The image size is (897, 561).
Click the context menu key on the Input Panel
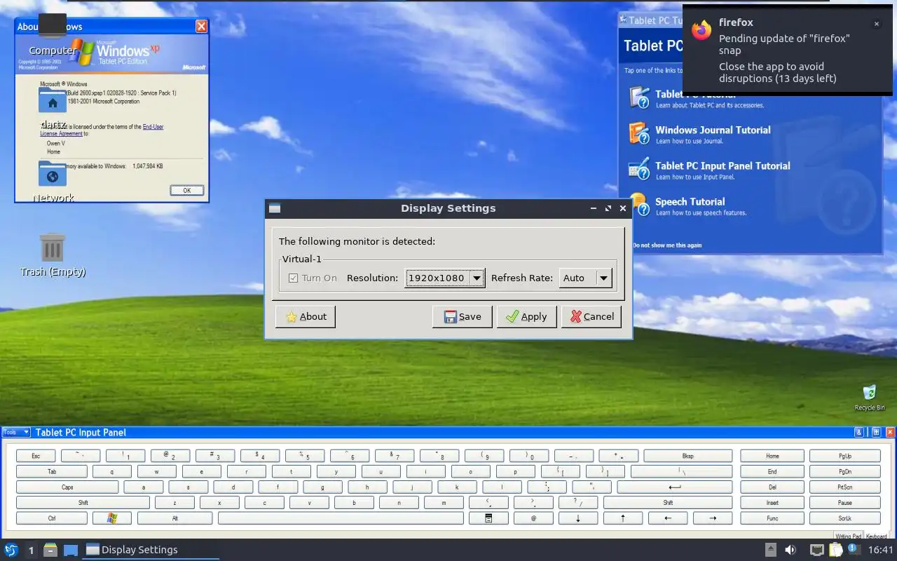[x=488, y=518]
